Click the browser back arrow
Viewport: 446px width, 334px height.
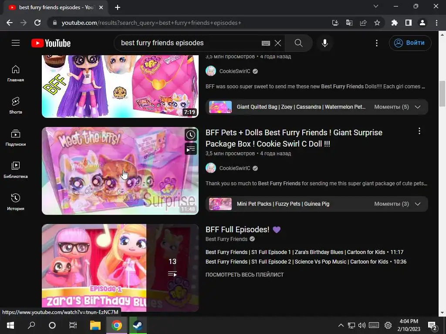(x=10, y=23)
